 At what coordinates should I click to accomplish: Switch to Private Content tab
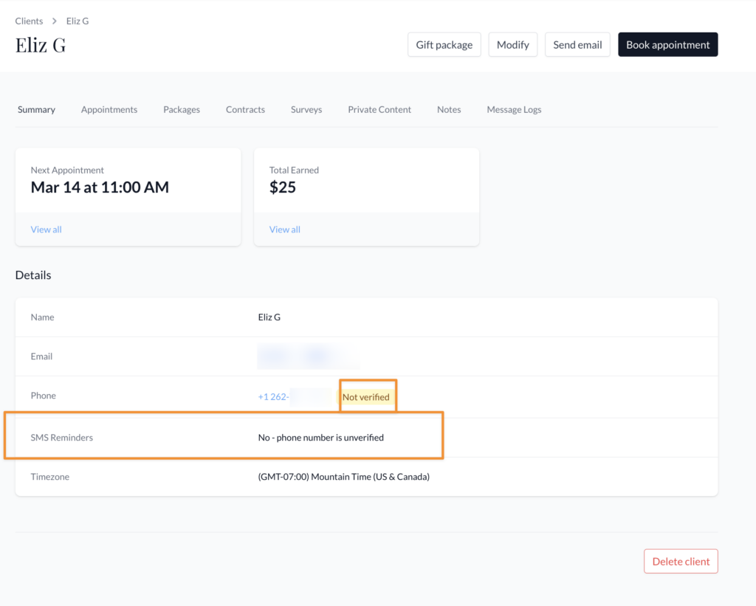pyautogui.click(x=379, y=110)
